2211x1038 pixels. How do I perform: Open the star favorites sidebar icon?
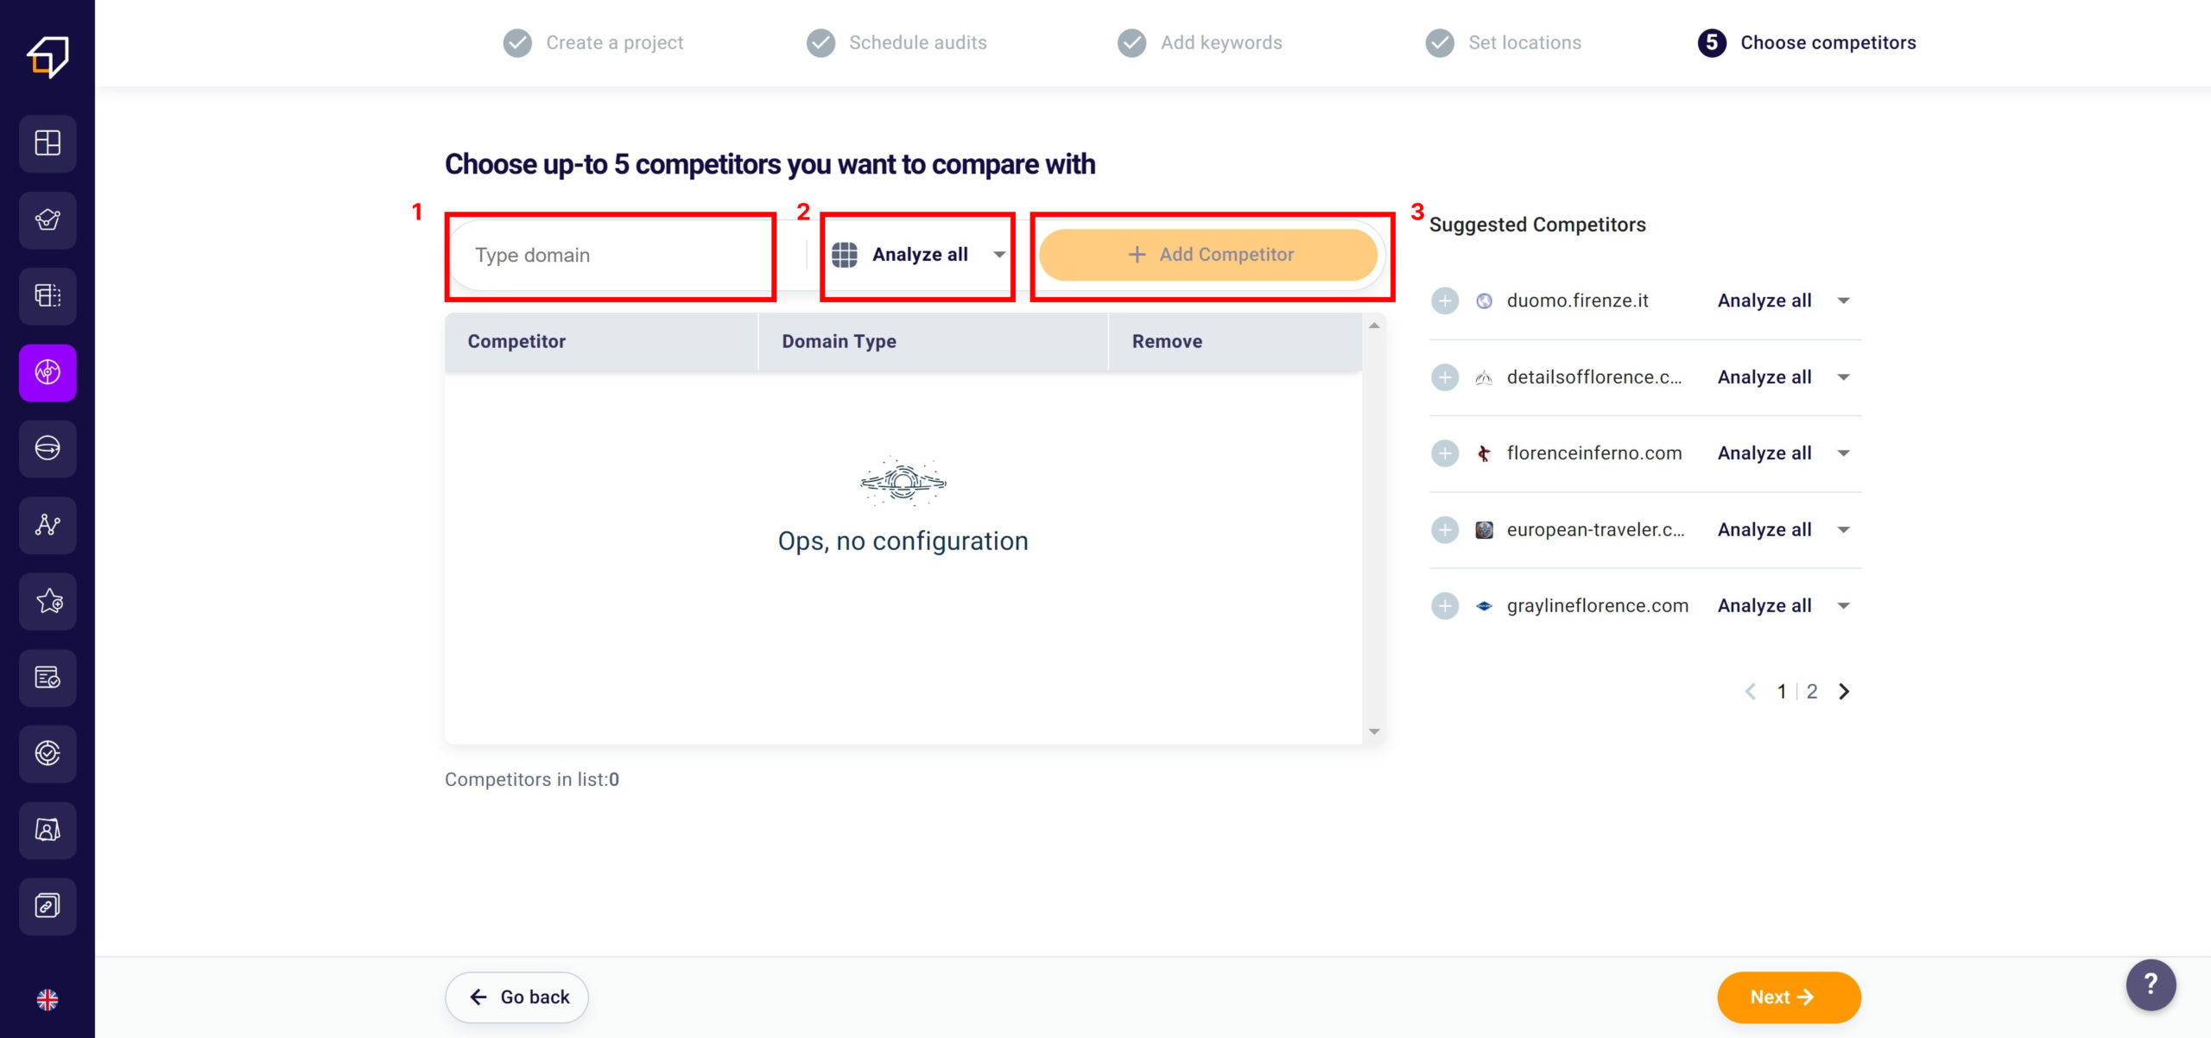(48, 601)
